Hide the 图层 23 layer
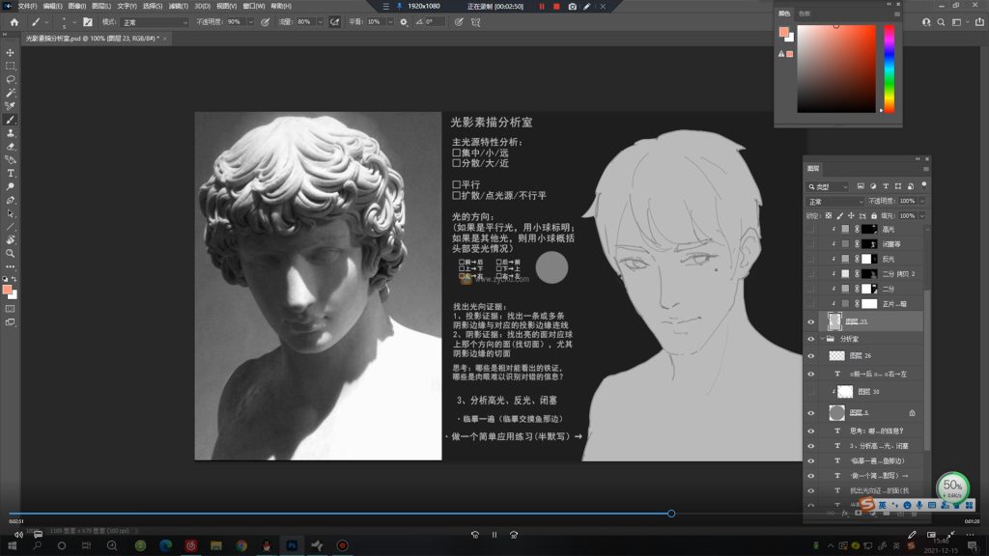The image size is (989, 556). pyautogui.click(x=810, y=321)
